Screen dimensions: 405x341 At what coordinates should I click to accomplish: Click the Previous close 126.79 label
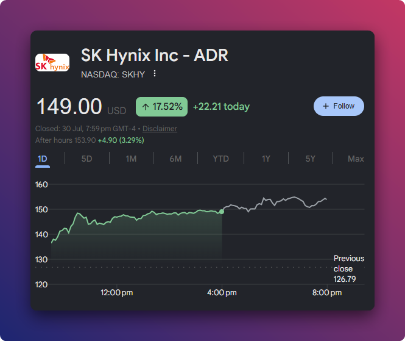pos(349,268)
